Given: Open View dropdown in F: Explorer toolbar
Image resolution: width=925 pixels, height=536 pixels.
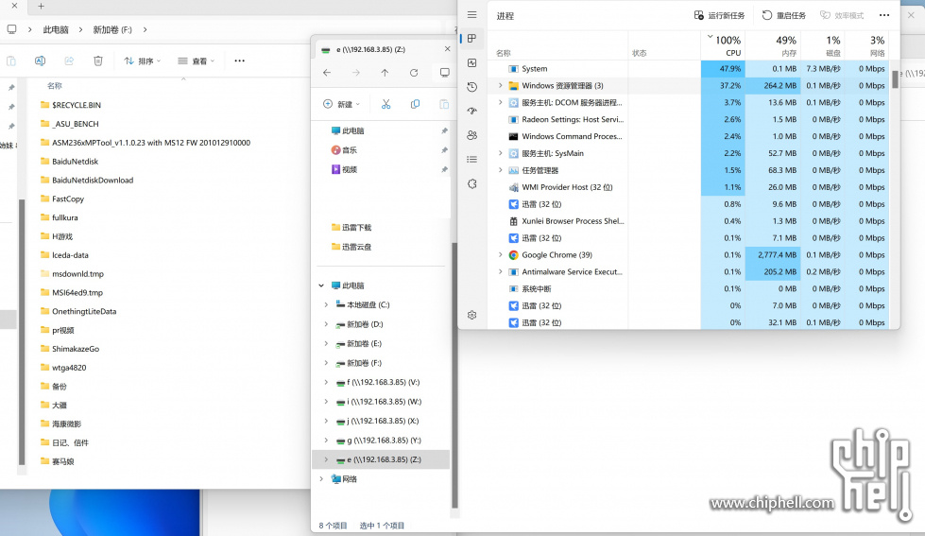Looking at the screenshot, I should (197, 61).
